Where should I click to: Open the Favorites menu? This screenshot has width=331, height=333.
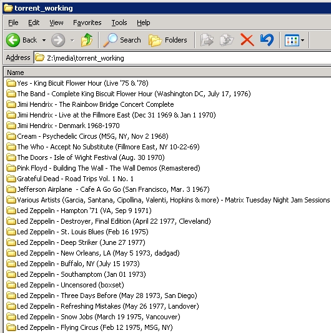(87, 22)
